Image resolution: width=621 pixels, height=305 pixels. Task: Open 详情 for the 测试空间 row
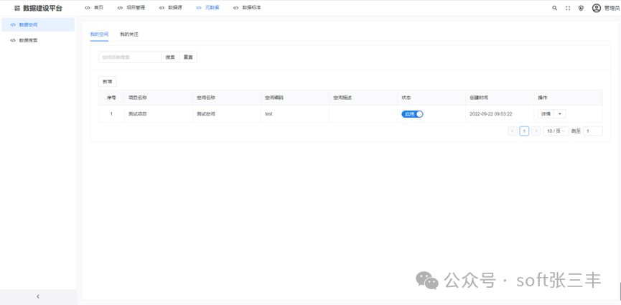coord(546,114)
